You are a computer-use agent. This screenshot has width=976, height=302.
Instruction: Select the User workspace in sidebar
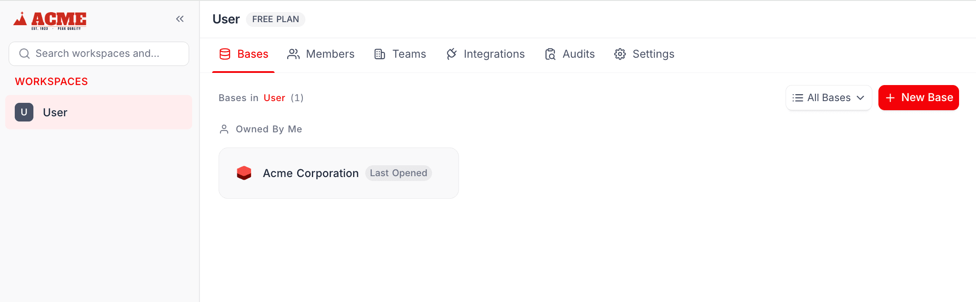[98, 112]
